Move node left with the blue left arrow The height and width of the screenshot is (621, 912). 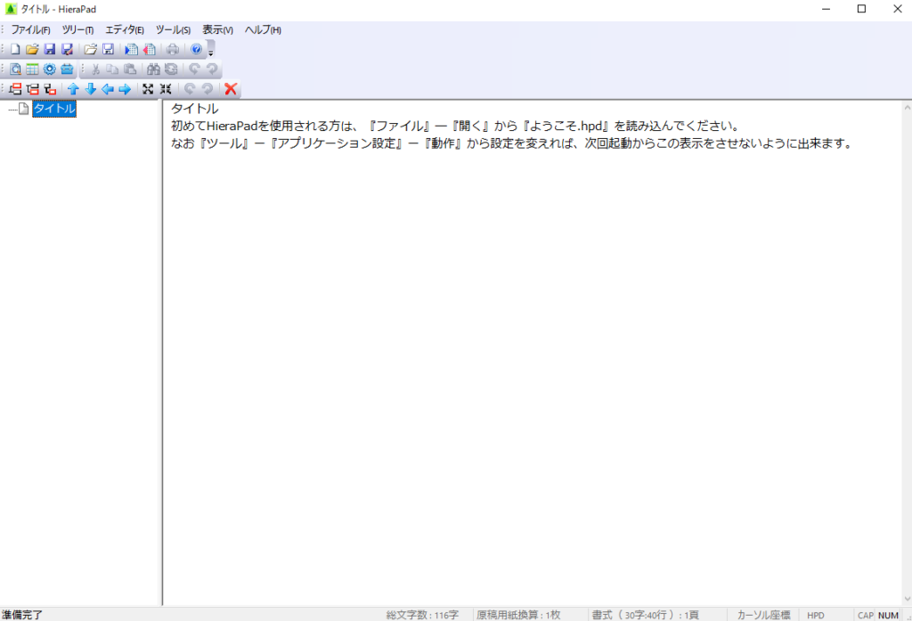pos(108,89)
